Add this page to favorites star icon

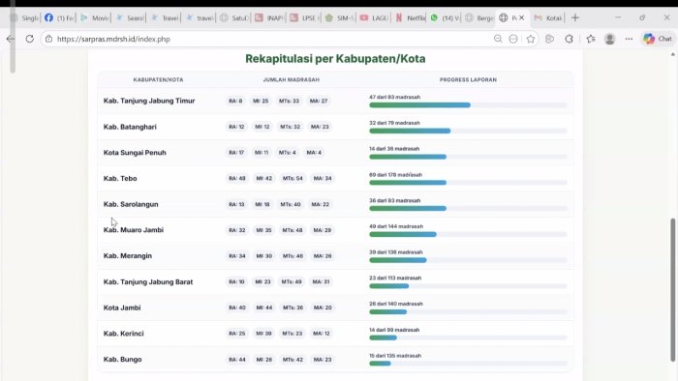(x=531, y=39)
